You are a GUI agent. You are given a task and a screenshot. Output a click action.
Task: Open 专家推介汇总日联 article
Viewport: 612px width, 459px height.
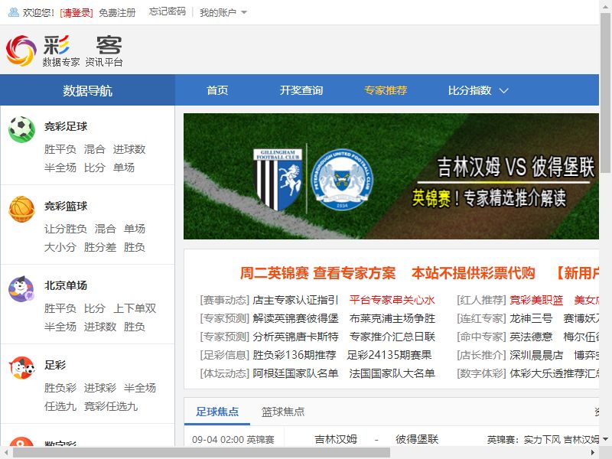(x=392, y=337)
